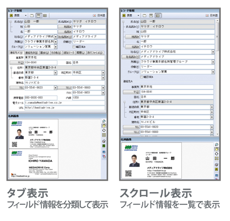Click the 役職 field in the scroll view
This screenshot has height=221, width=230.
pos(177,67)
